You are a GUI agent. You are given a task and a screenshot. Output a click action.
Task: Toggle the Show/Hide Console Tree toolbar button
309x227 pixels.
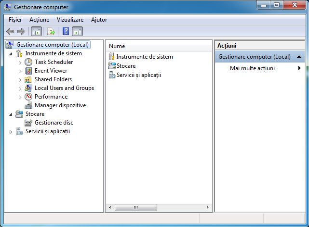37,31
